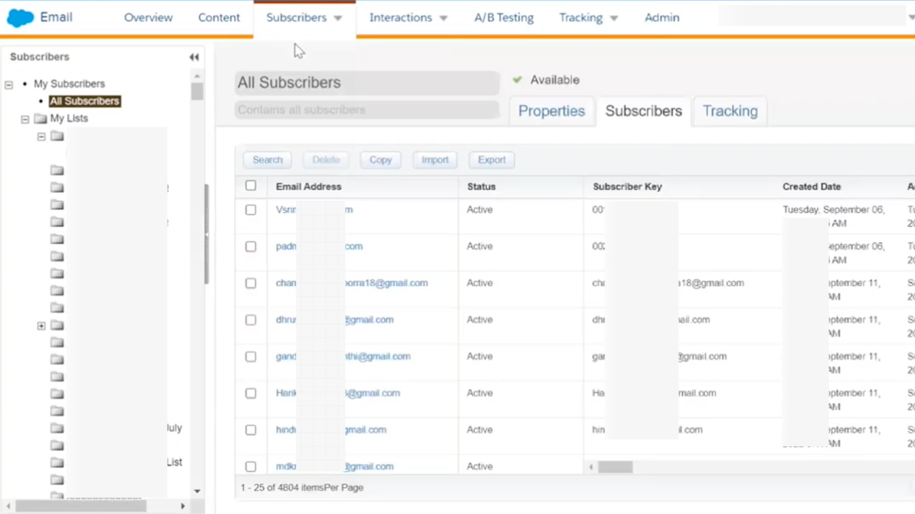Sort by the Status column header

(x=481, y=187)
